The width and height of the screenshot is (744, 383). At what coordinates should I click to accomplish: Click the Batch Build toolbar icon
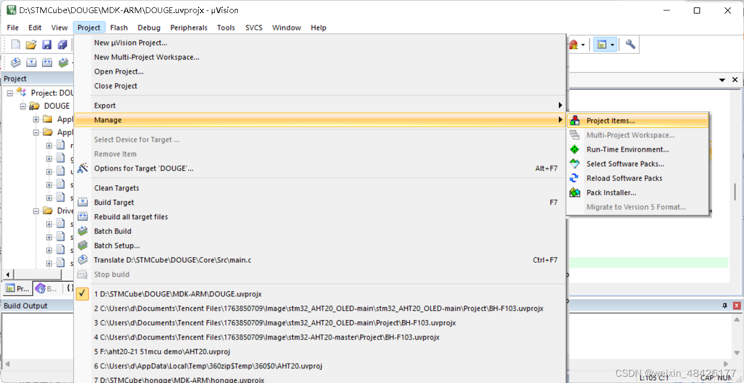(x=63, y=62)
